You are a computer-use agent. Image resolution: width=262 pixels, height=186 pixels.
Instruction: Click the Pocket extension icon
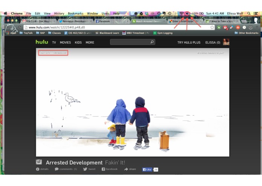tap(250, 27)
